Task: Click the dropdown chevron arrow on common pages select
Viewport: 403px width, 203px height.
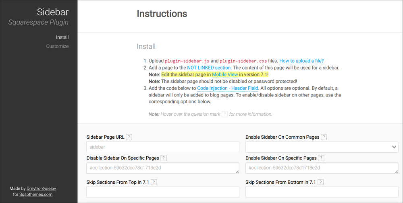Action: (x=394, y=147)
